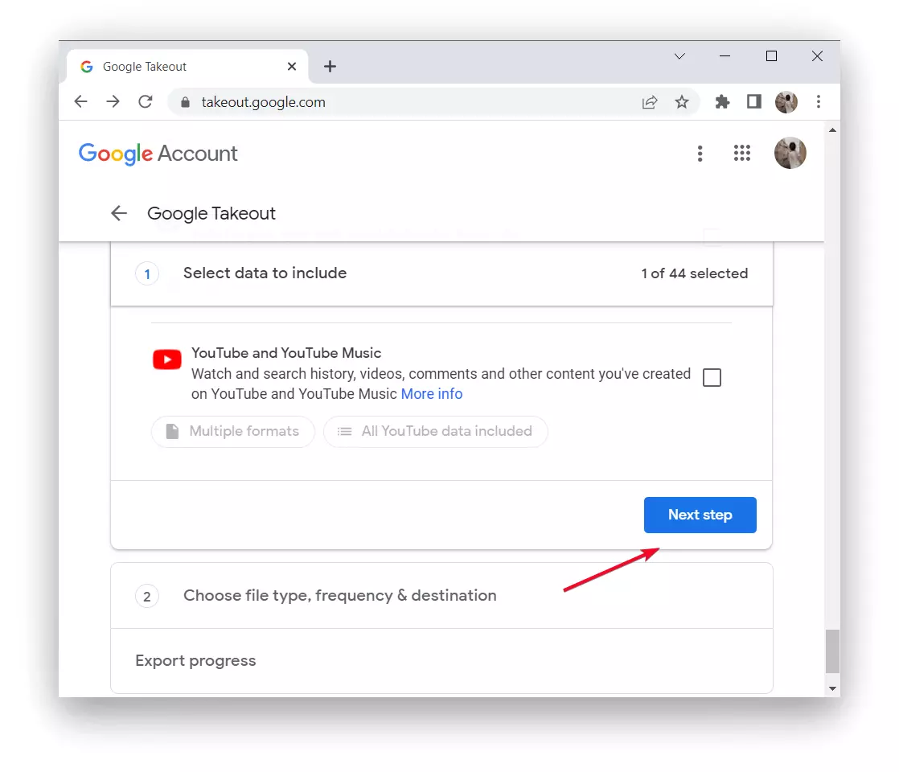The width and height of the screenshot is (899, 772).
Task: Close the Google Takeout tab
Action: [x=291, y=67]
